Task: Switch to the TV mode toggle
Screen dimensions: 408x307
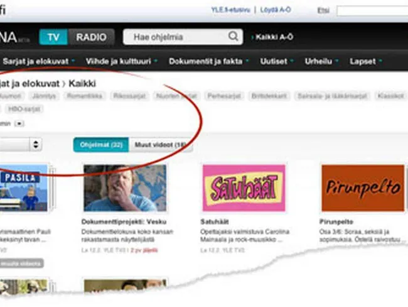Action: [x=53, y=37]
